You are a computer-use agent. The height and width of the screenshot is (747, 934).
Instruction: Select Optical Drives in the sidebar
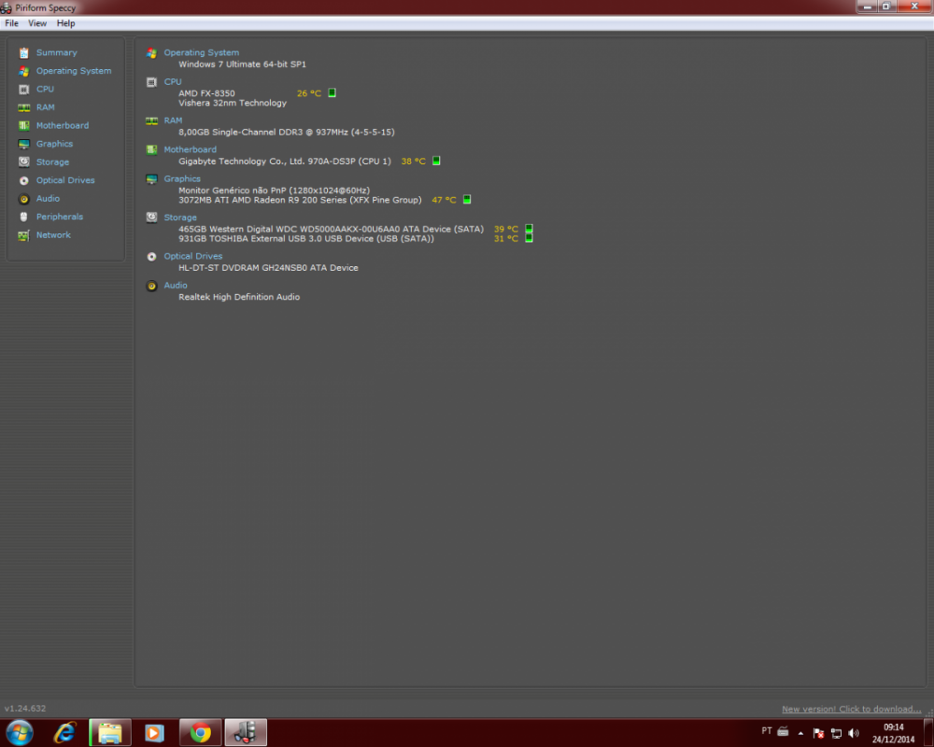click(x=64, y=180)
